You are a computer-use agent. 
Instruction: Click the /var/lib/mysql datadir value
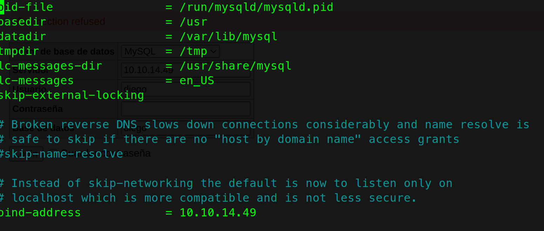pos(229,37)
